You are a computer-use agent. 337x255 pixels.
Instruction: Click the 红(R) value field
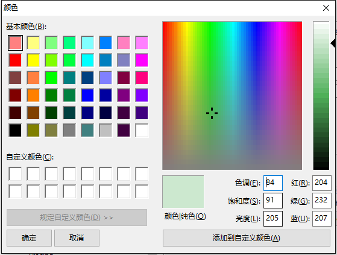322,183
